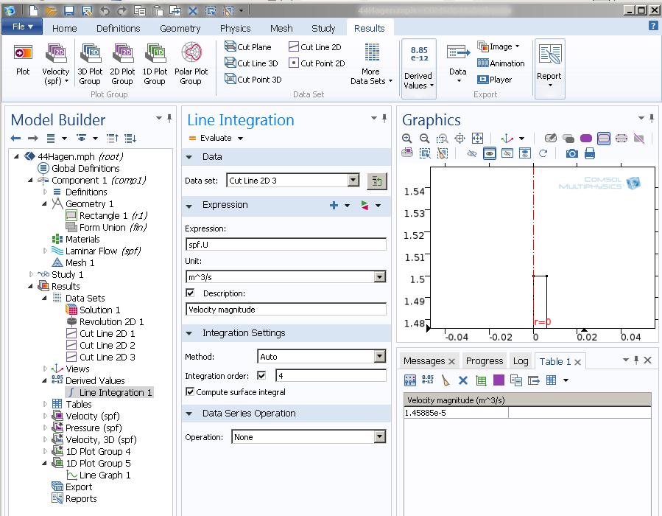This screenshot has height=516, width=662.
Task: Open the Data set dropdown
Action: [353, 181]
